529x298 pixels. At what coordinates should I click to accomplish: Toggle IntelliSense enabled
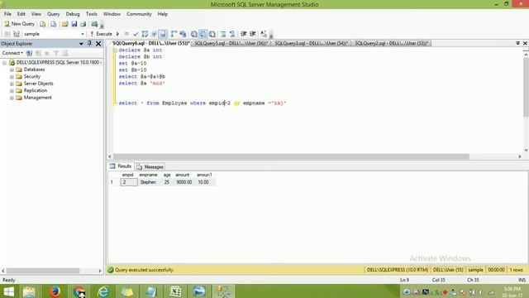coord(163,34)
